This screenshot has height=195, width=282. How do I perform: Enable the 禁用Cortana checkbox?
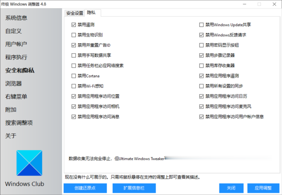(x=74, y=76)
